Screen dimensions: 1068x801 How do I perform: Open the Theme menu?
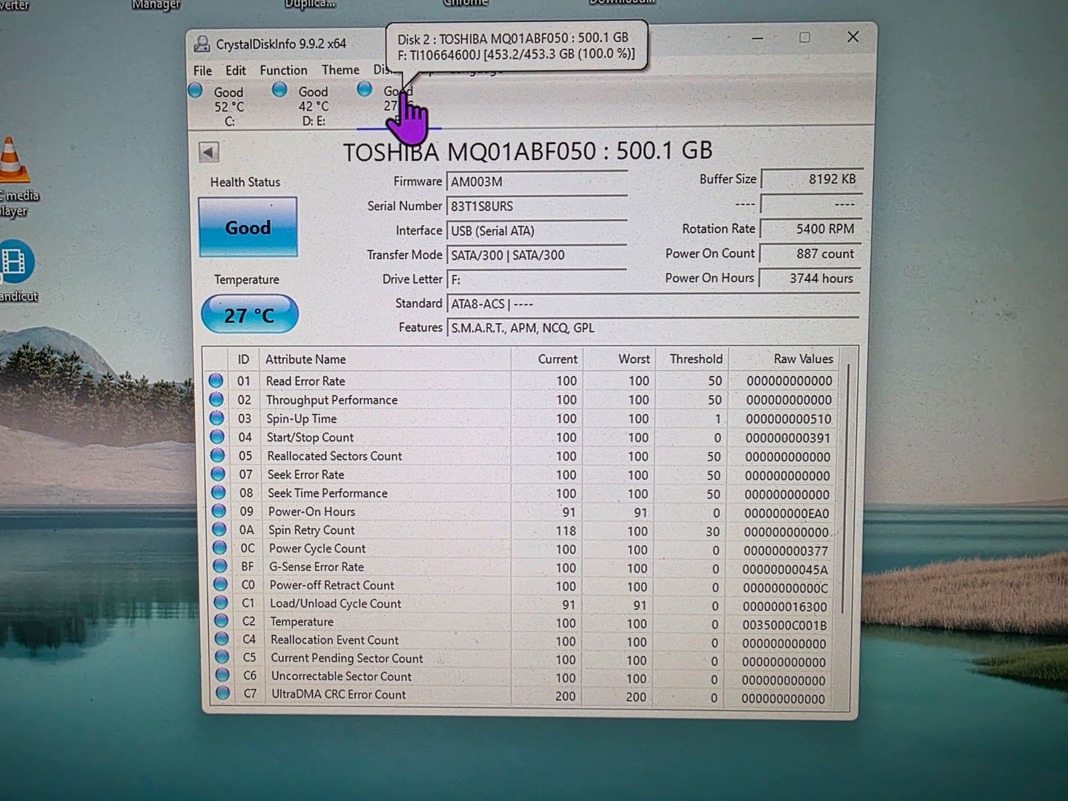(340, 69)
